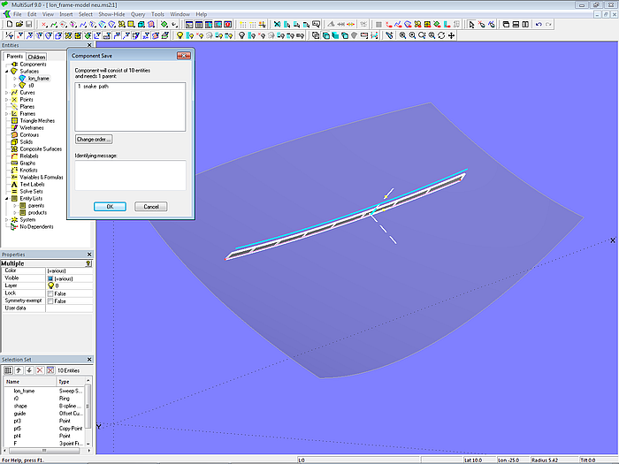Click the Save file toolbar icon

(28, 25)
